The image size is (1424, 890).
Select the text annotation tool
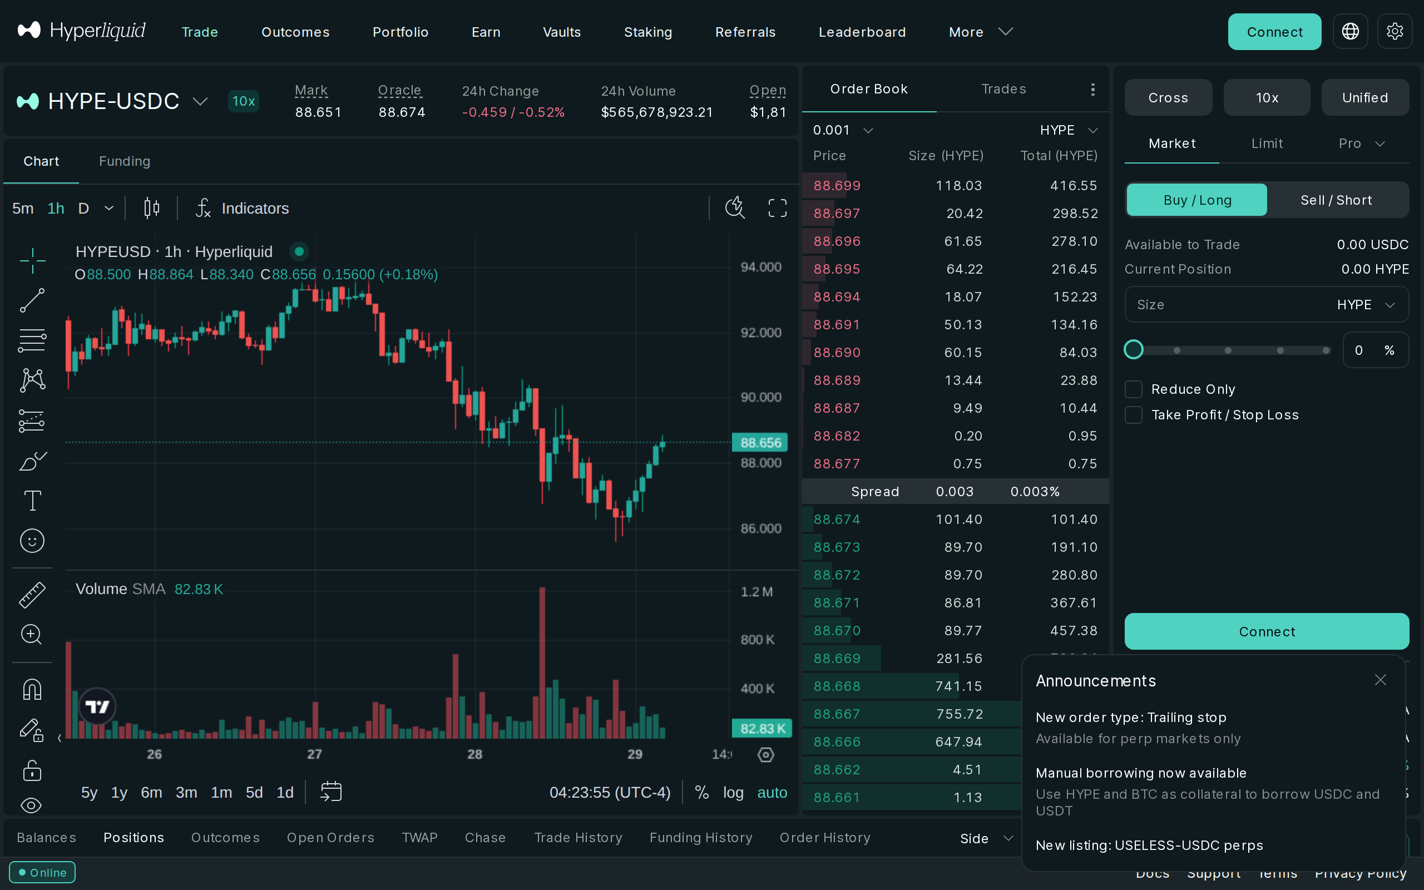point(32,501)
